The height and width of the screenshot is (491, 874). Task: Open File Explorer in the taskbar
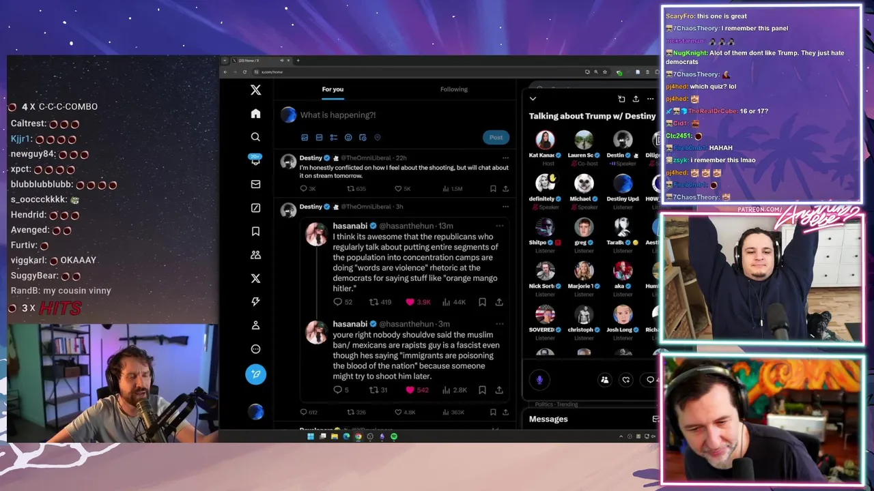(334, 436)
